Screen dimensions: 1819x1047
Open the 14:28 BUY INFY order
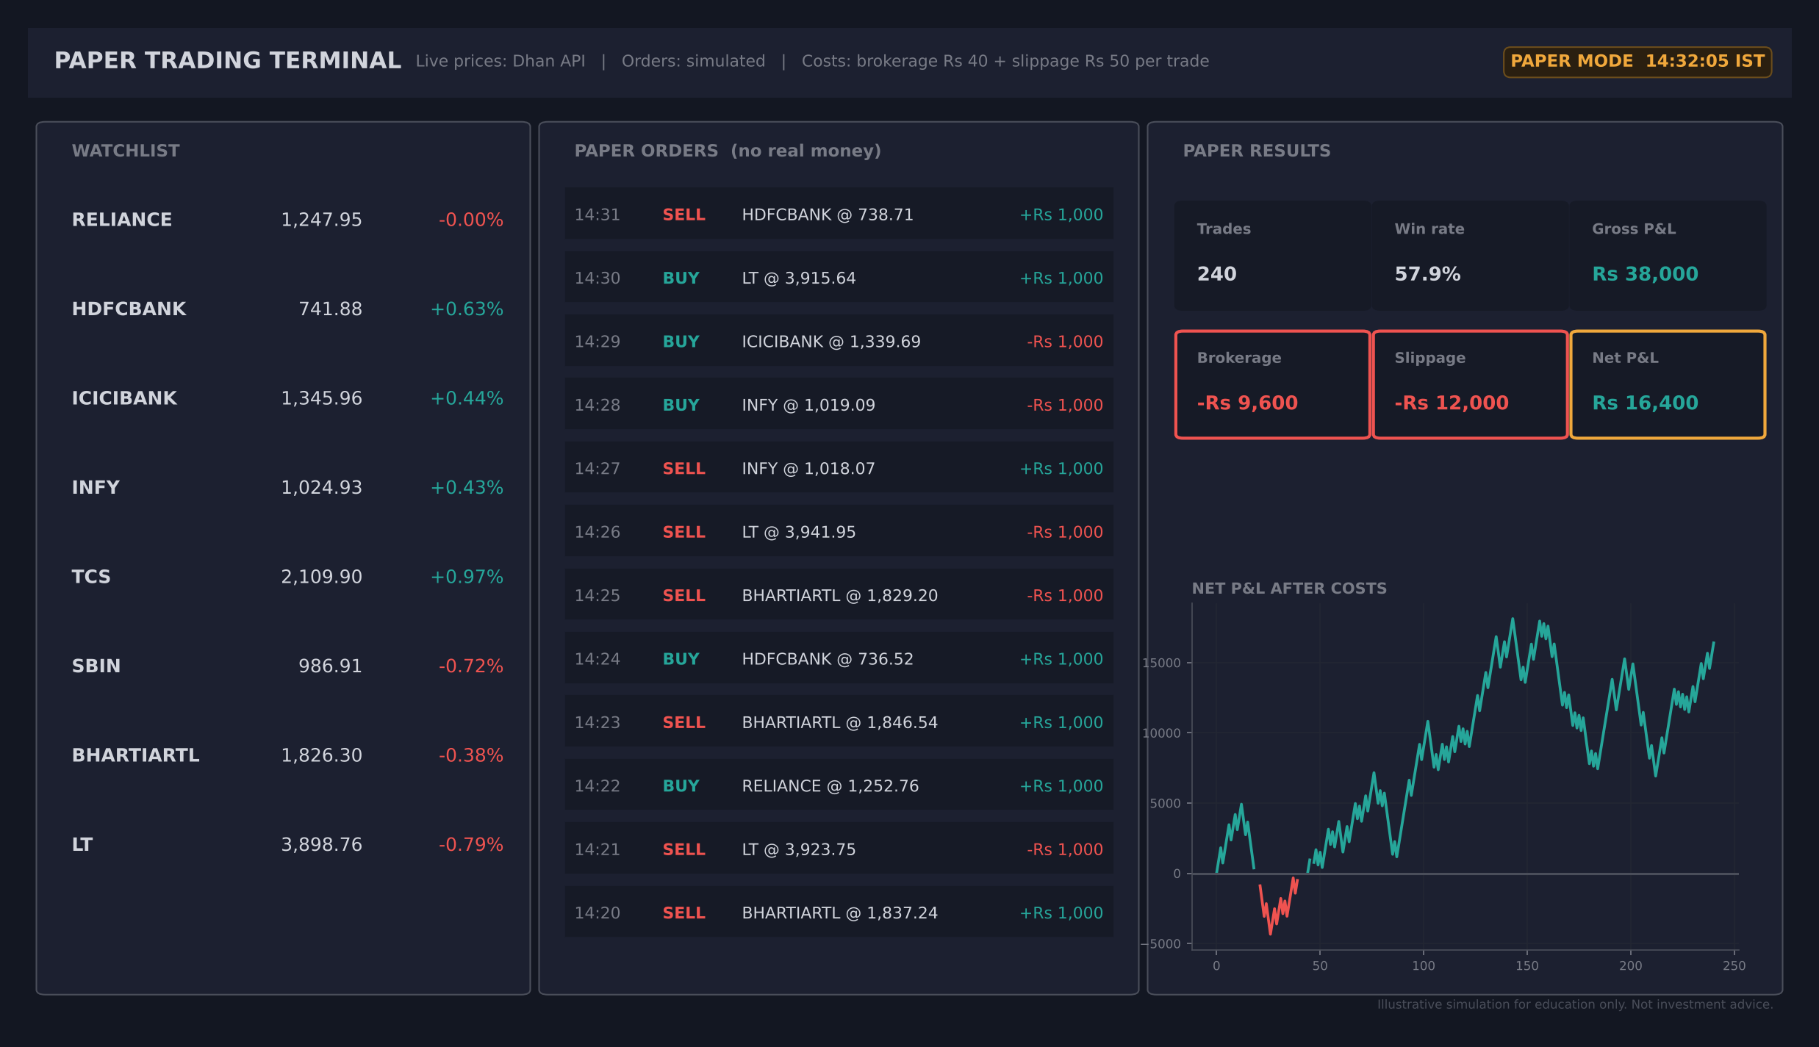tap(839, 404)
